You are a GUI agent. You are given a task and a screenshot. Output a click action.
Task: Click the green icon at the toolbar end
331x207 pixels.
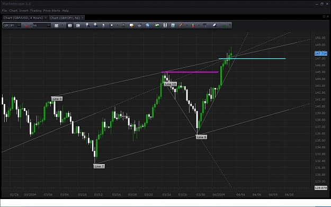click(x=224, y=25)
